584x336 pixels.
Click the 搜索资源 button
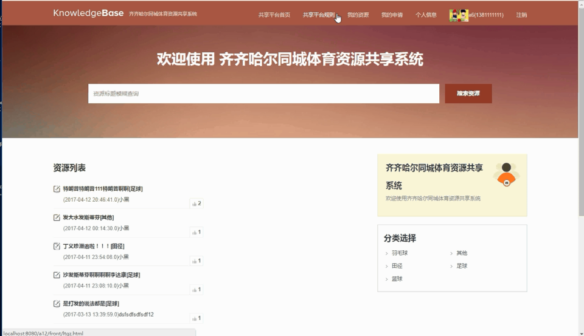pyautogui.click(x=468, y=94)
